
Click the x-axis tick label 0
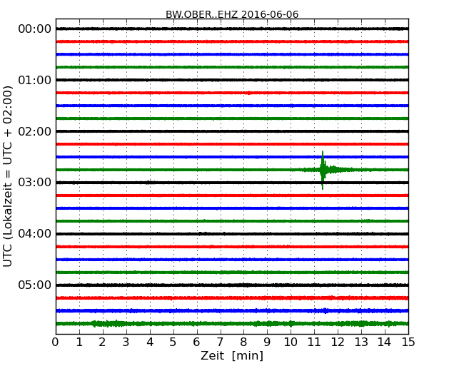[56, 342]
